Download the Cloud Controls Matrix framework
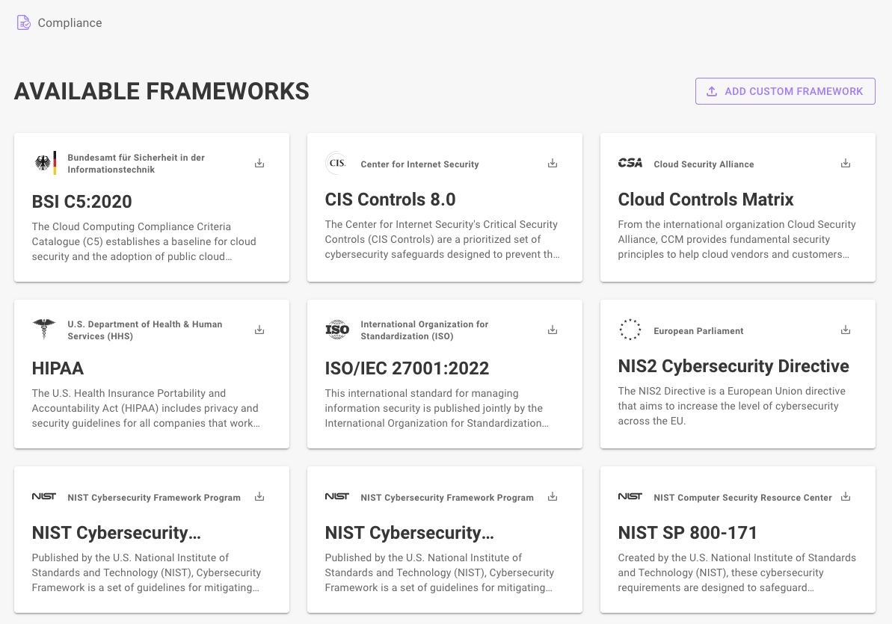This screenshot has width=892, height=624. pyautogui.click(x=846, y=163)
